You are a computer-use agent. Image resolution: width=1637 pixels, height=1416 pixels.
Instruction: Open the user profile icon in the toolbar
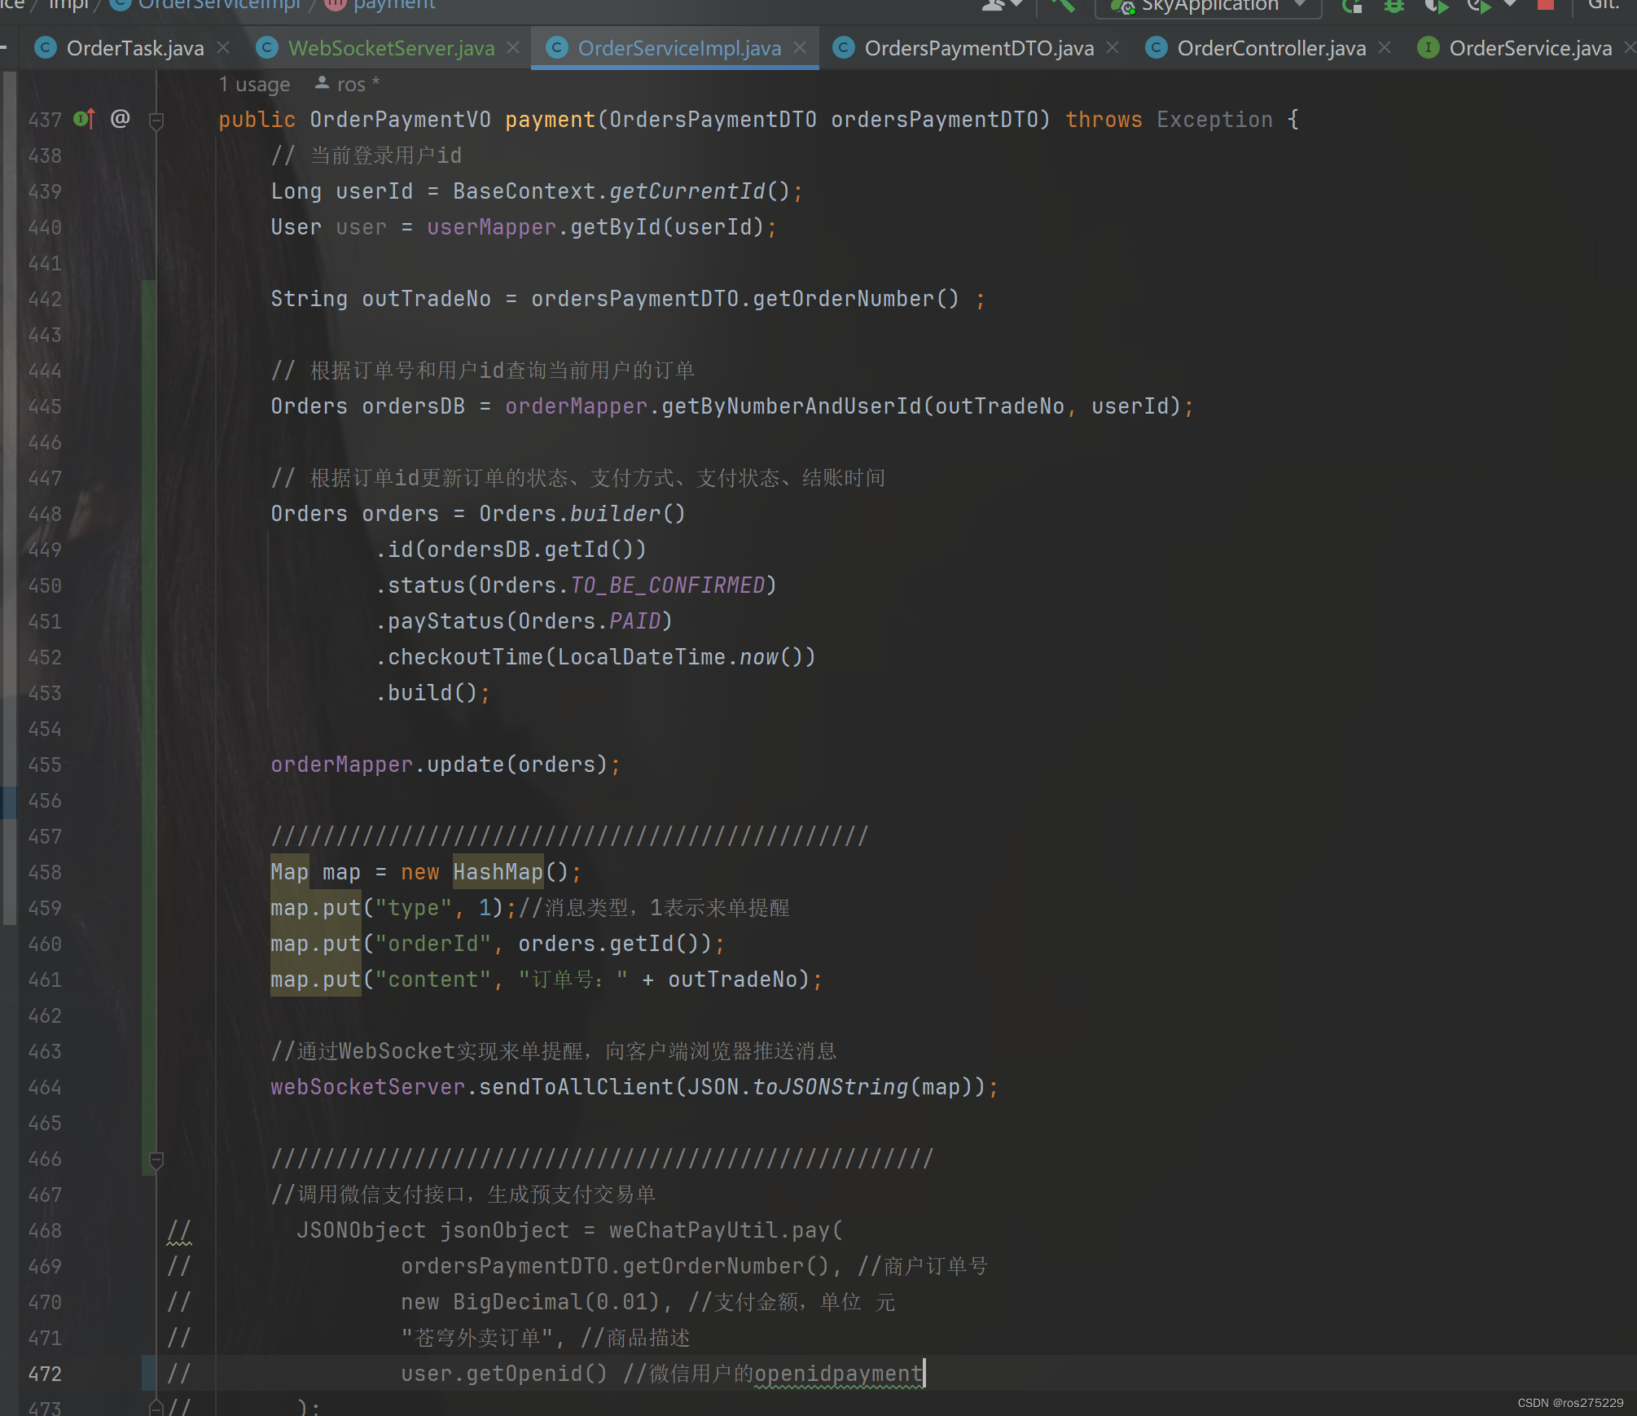coord(994,6)
